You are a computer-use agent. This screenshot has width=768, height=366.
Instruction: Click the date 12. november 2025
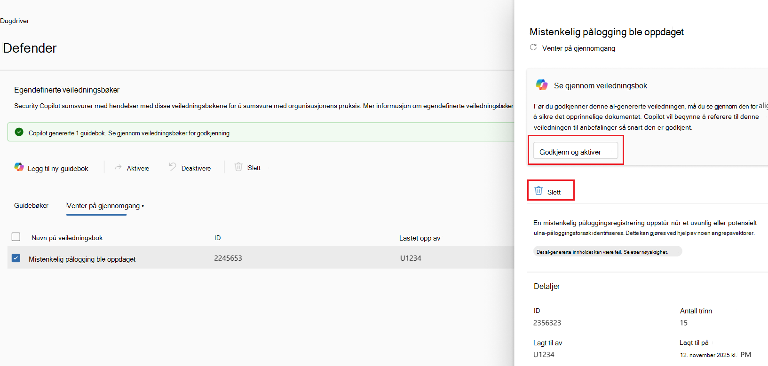(x=705, y=355)
